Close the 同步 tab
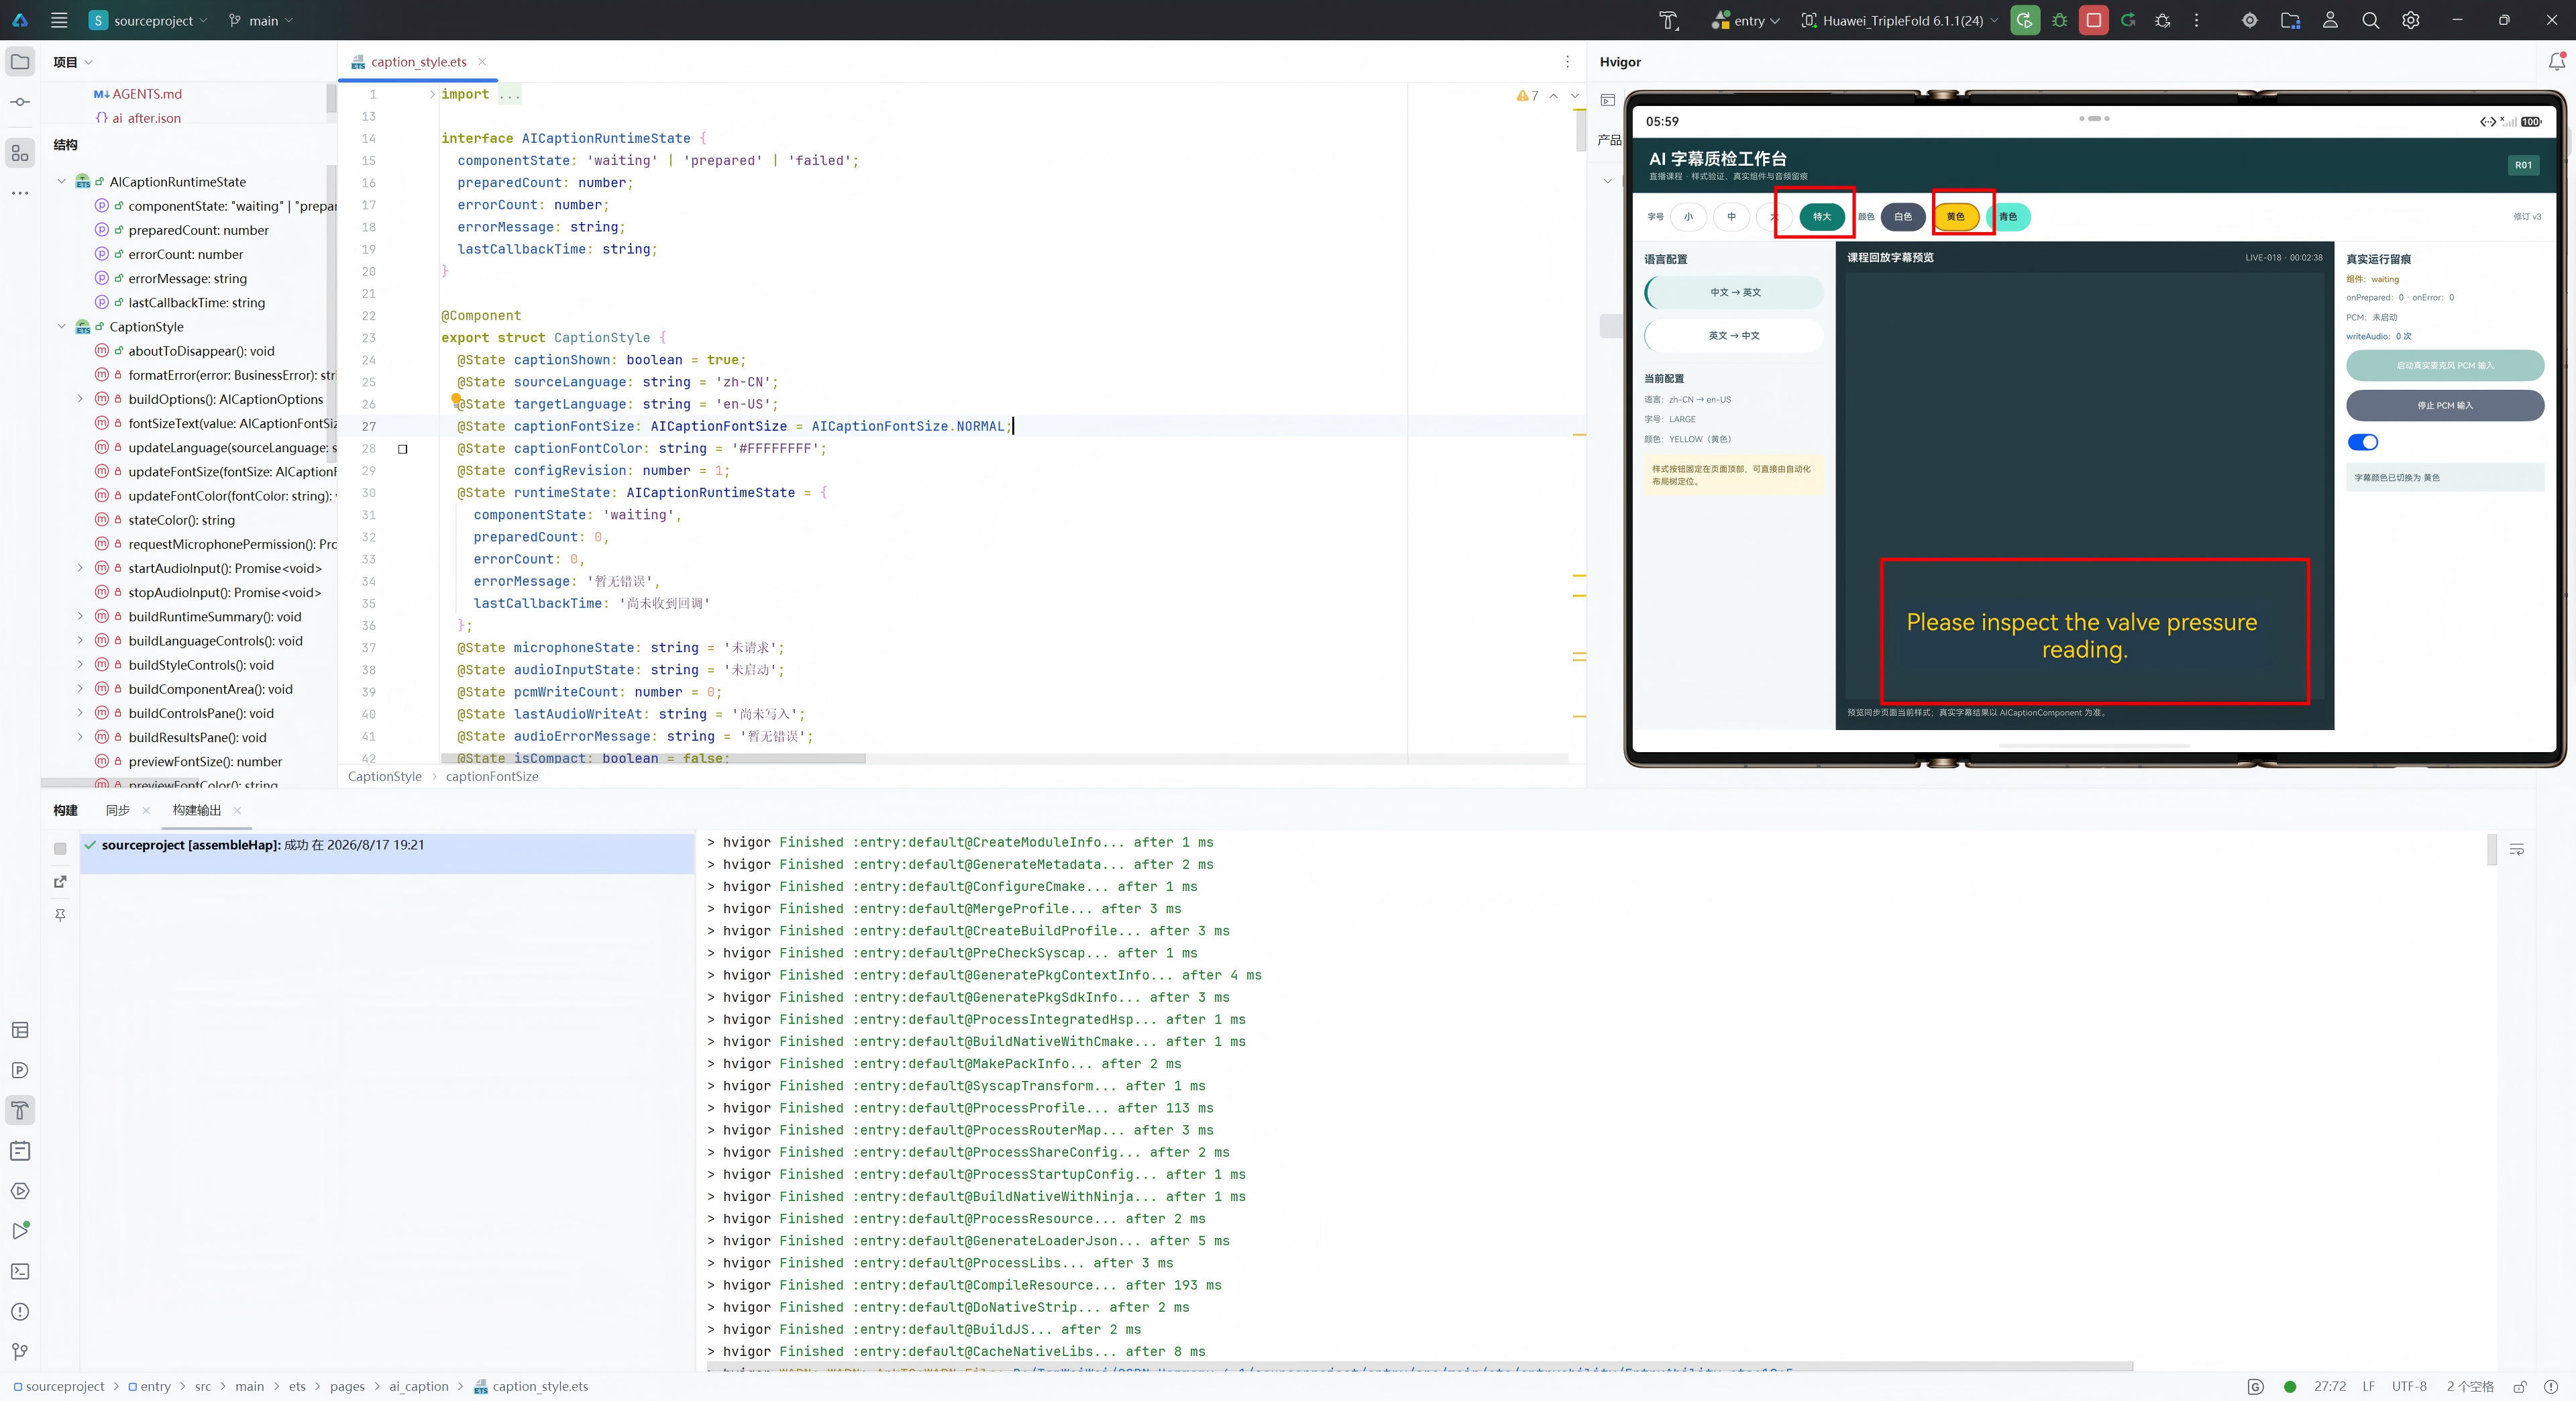Screen dimensions: 2576x1401 pyautogui.click(x=146, y=810)
